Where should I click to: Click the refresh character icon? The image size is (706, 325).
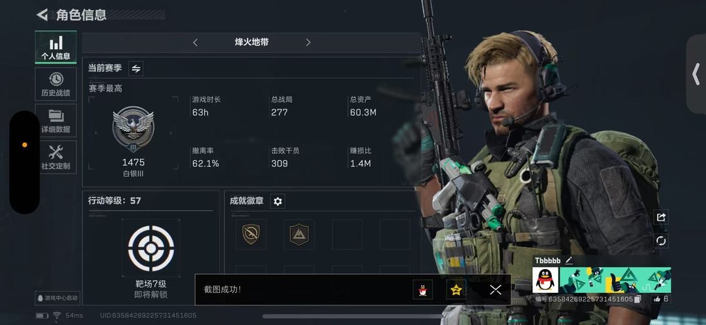[x=661, y=241]
